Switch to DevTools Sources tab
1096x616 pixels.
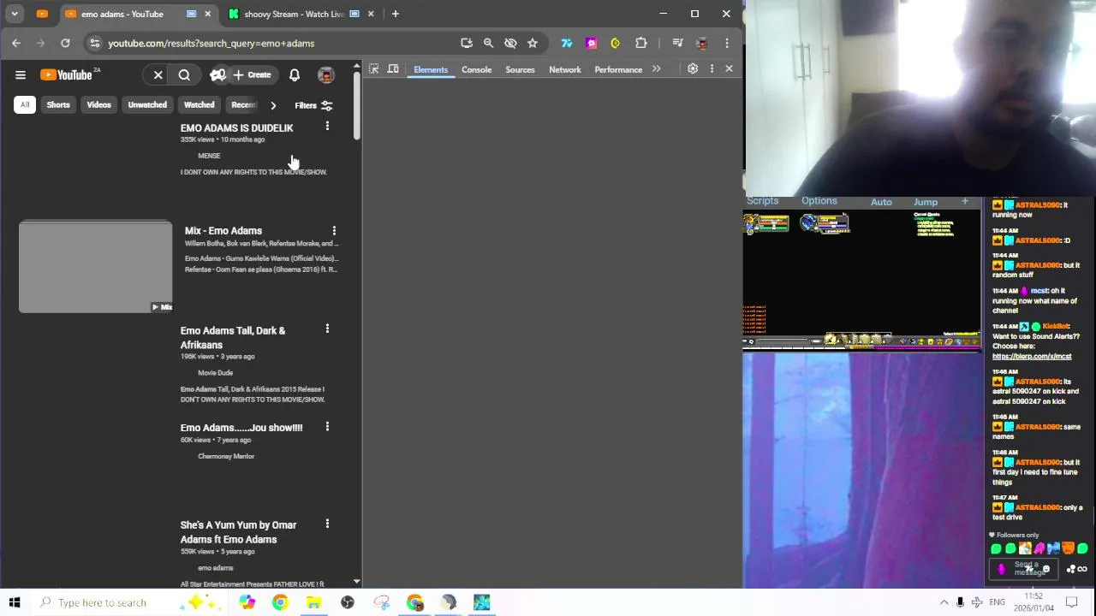point(520,69)
